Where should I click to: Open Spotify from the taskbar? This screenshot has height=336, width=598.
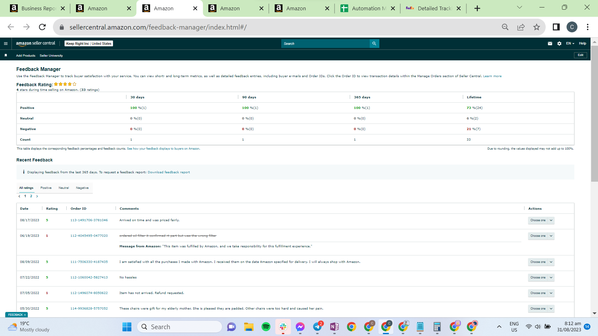[266, 327]
